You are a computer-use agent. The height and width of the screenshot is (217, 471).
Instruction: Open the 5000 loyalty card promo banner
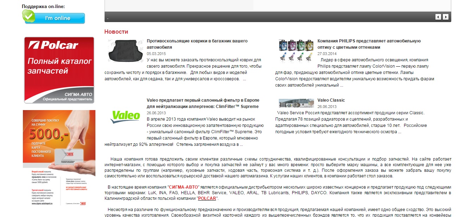(59, 158)
